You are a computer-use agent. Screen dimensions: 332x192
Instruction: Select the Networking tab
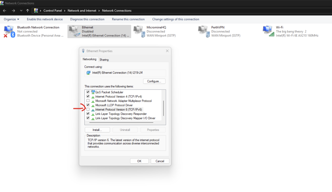tap(89, 59)
